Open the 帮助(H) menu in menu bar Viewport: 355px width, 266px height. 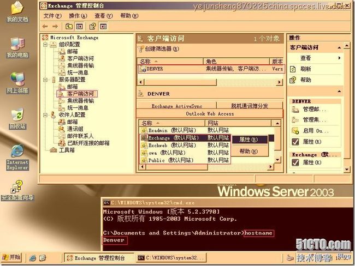[129, 16]
